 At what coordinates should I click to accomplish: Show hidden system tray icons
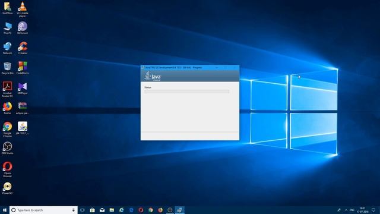click(346, 210)
